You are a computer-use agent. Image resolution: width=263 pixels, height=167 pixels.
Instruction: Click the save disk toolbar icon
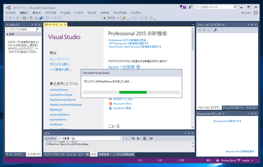pos(36,18)
